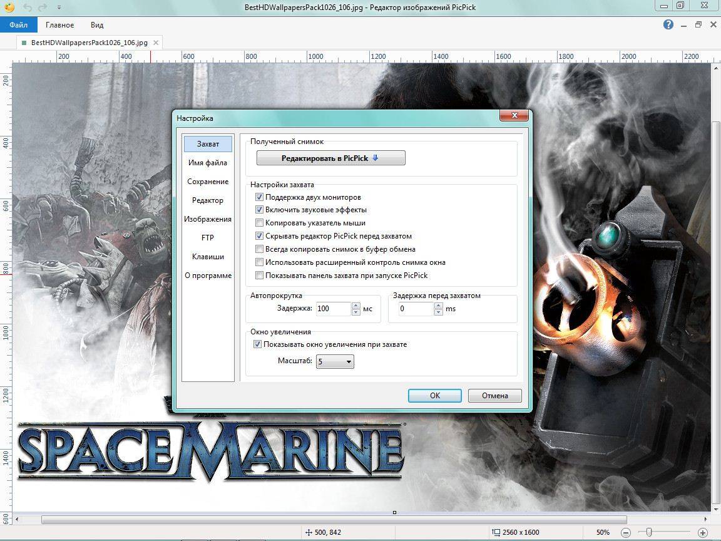Select FTP settings category
This screenshot has width=721, height=541.
point(208,238)
